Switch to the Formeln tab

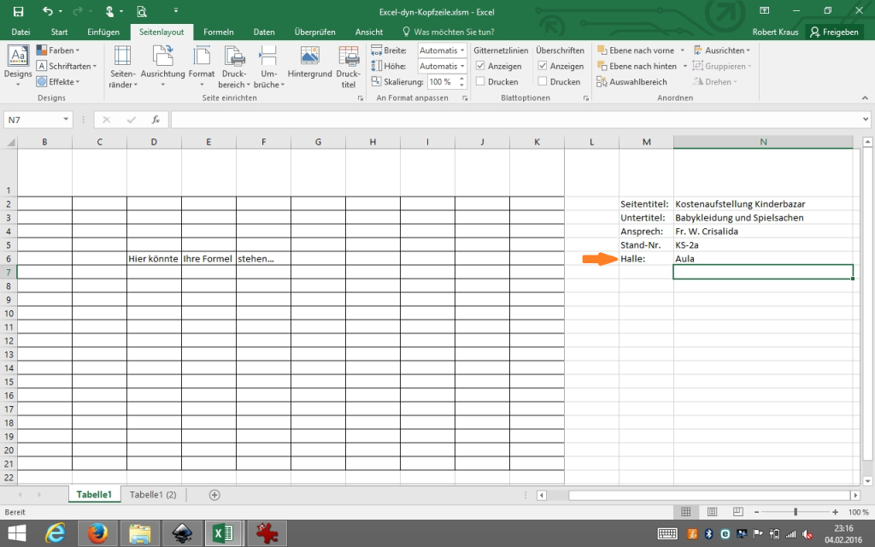click(218, 32)
